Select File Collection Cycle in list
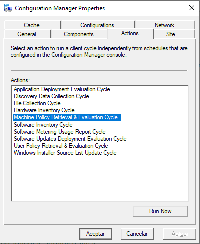 37,103
